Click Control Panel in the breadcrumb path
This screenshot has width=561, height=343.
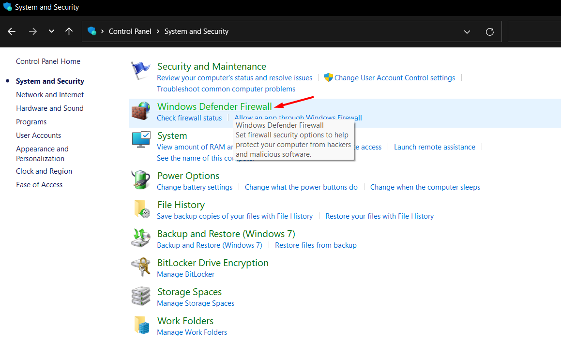coord(130,31)
